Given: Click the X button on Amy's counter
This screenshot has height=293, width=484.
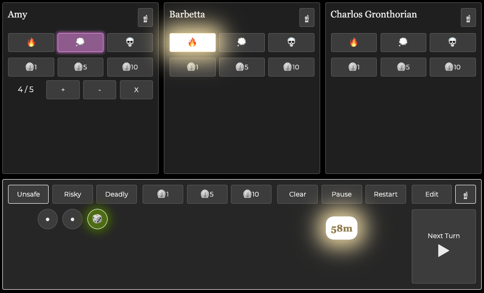Looking at the screenshot, I should [x=136, y=90].
